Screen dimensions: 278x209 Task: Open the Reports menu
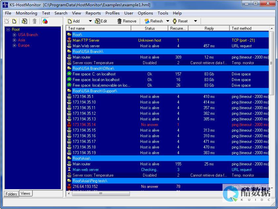[93, 13]
